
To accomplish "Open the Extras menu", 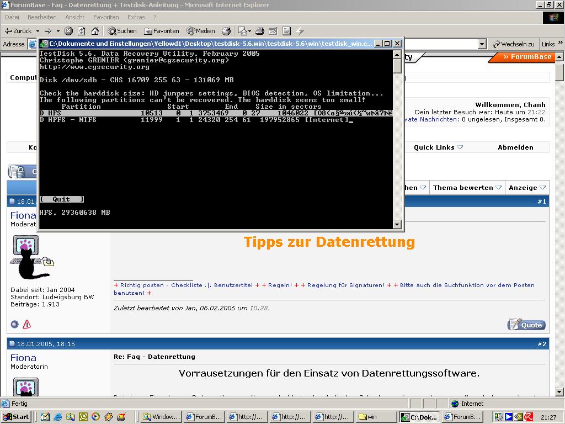I will (x=136, y=17).
